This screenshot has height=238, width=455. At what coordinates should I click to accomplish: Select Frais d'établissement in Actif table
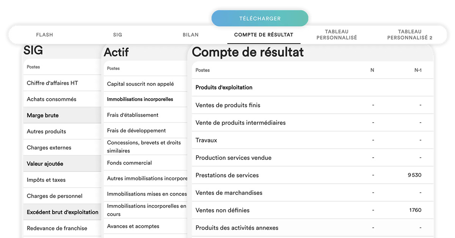[x=133, y=115]
